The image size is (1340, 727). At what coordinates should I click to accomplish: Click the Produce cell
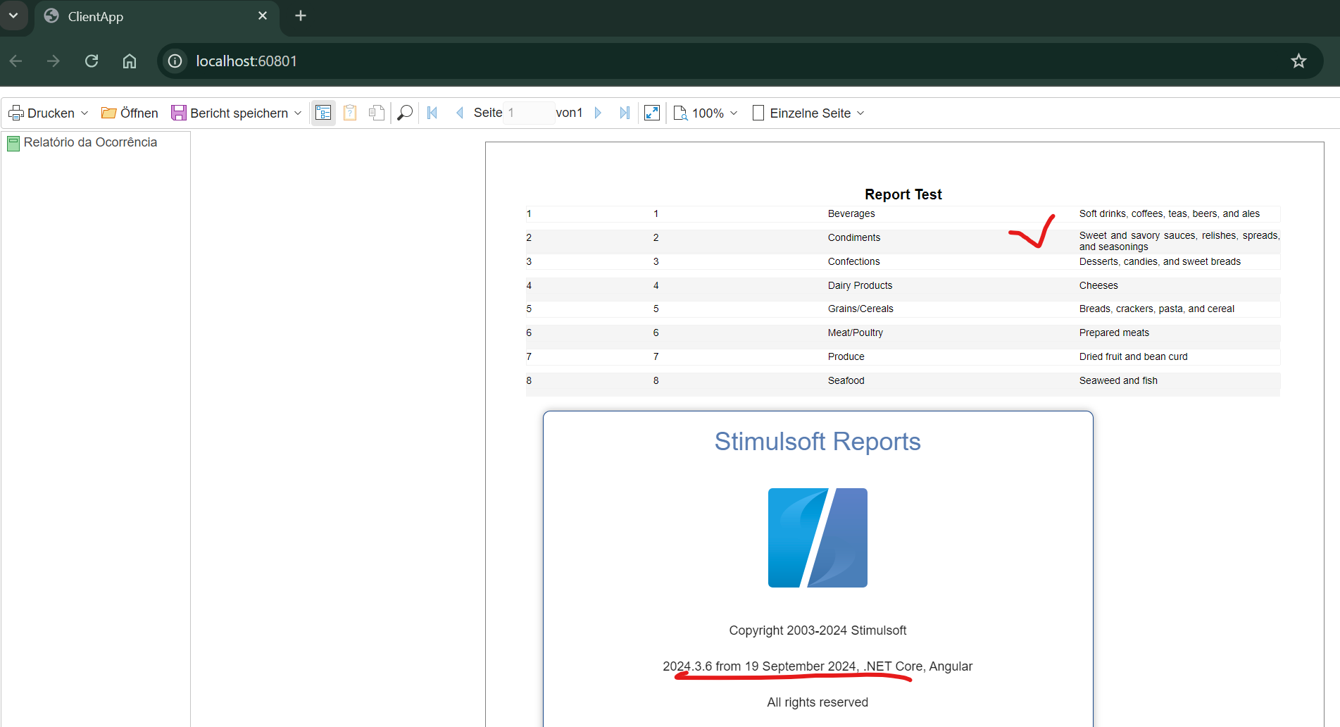click(846, 356)
